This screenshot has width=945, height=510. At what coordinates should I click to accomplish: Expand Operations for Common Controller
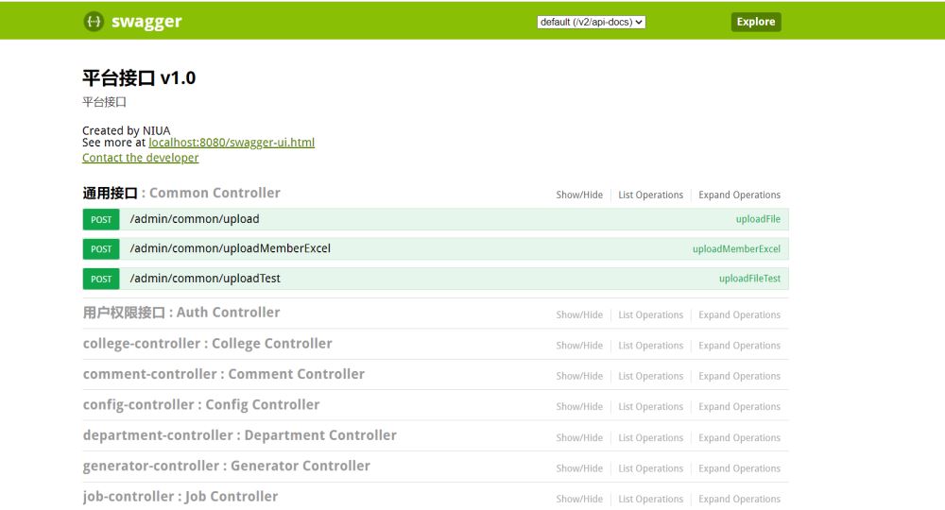tap(739, 195)
